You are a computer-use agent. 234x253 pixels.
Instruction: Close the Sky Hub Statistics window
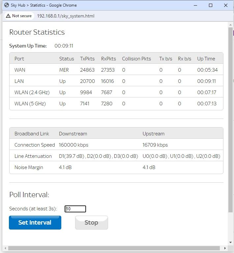pyautogui.click(x=226, y=5)
